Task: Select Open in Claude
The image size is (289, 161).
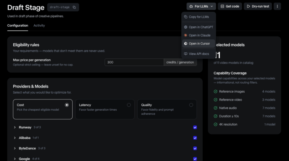Action: click(198, 35)
